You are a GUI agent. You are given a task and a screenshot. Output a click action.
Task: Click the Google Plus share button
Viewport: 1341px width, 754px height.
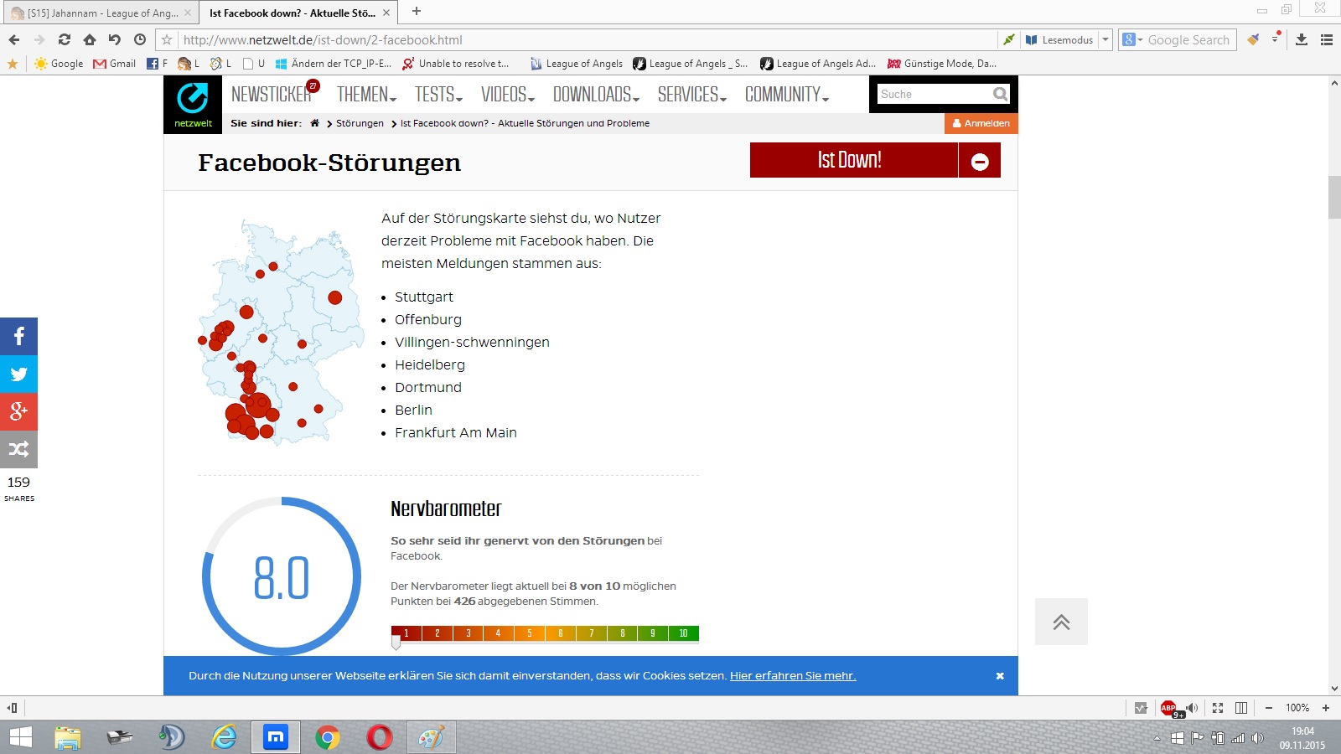point(18,411)
